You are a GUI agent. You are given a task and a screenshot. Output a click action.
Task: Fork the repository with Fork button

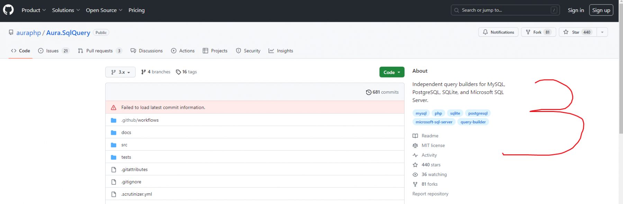click(x=539, y=32)
